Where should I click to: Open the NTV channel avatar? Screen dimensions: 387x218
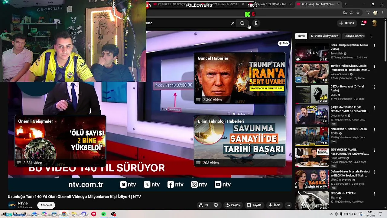click(x=12, y=205)
